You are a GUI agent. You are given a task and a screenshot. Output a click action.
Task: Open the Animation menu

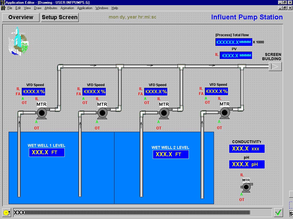[67, 8]
